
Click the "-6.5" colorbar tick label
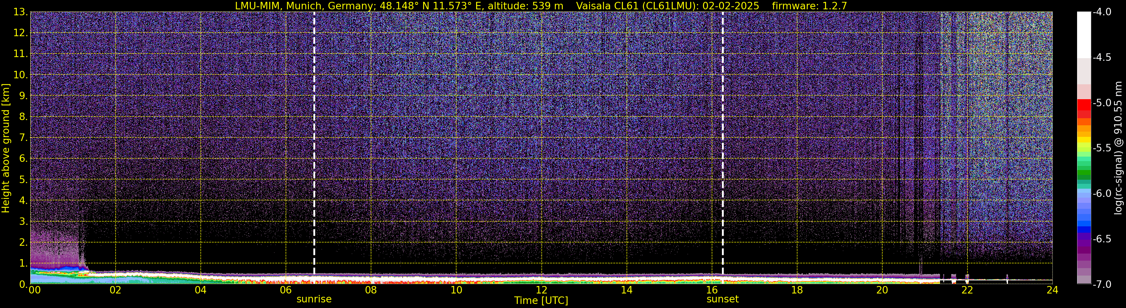1101,239
